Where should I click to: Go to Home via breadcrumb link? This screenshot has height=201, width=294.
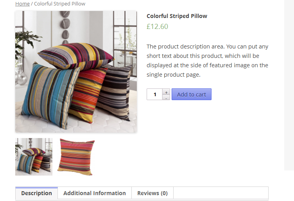pos(23,4)
